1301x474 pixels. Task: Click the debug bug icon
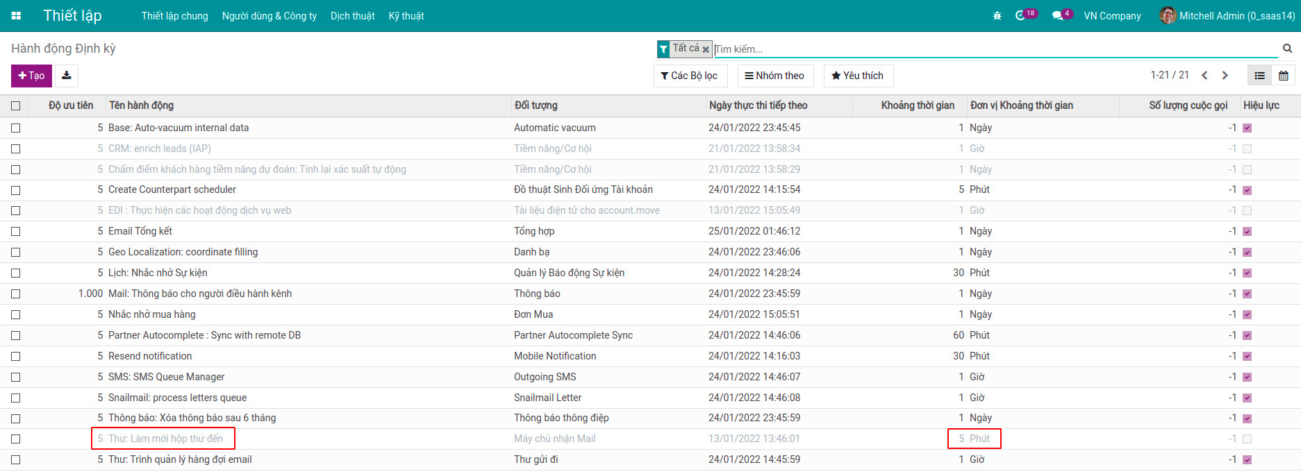tap(997, 15)
